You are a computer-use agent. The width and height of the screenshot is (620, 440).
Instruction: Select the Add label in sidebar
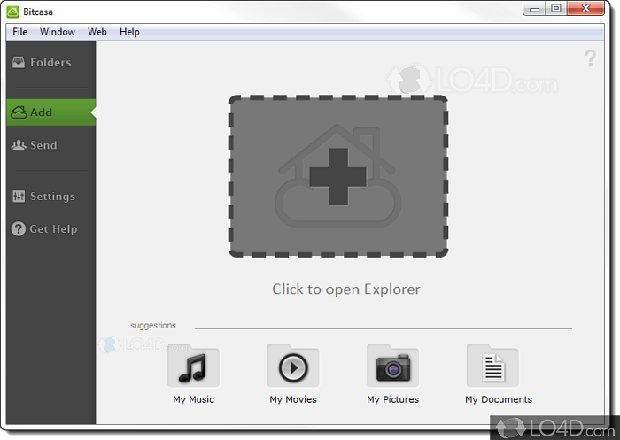click(41, 112)
